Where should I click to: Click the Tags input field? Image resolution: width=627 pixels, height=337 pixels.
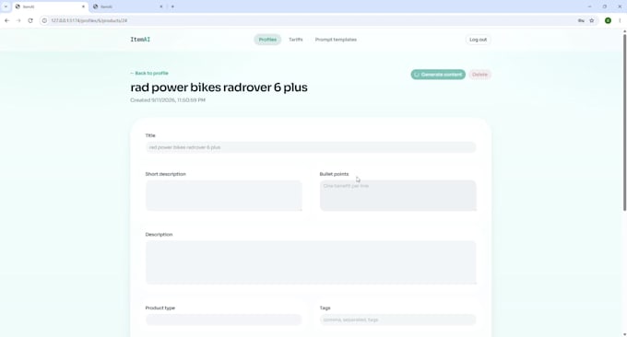coord(398,320)
